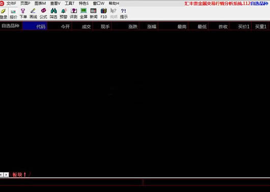Image resolution: width=270 pixels, height=192 pixels.
Task: Click the 提示 tips icon
Action: [x=123, y=11]
